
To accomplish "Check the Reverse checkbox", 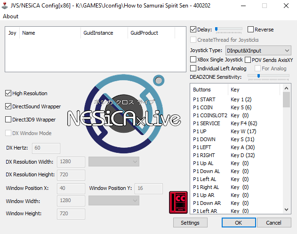I will click(250, 30).
